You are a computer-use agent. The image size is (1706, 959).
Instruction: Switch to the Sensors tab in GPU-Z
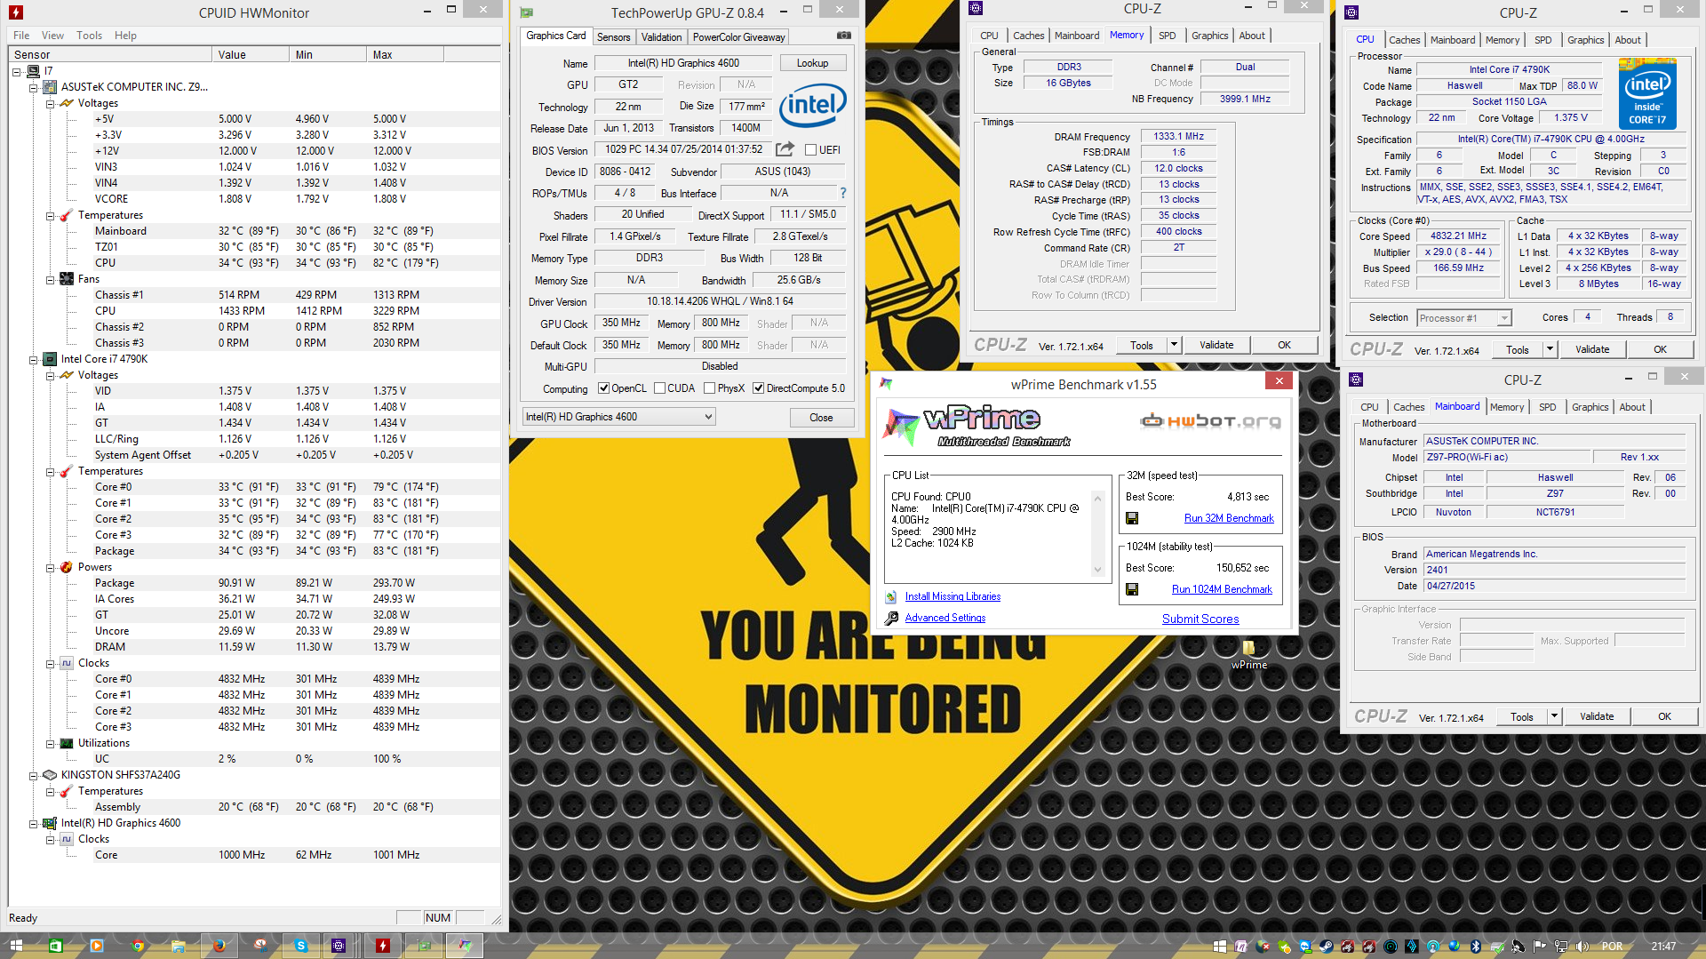coord(613,37)
